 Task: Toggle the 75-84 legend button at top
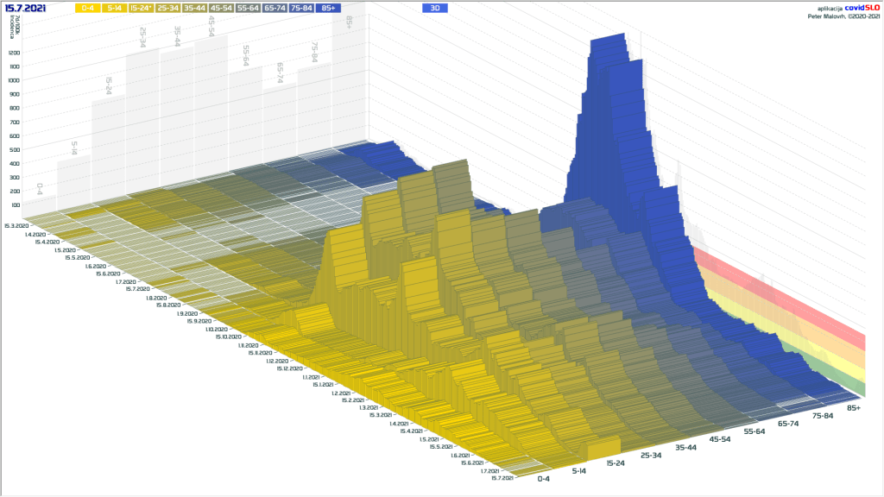[301, 8]
